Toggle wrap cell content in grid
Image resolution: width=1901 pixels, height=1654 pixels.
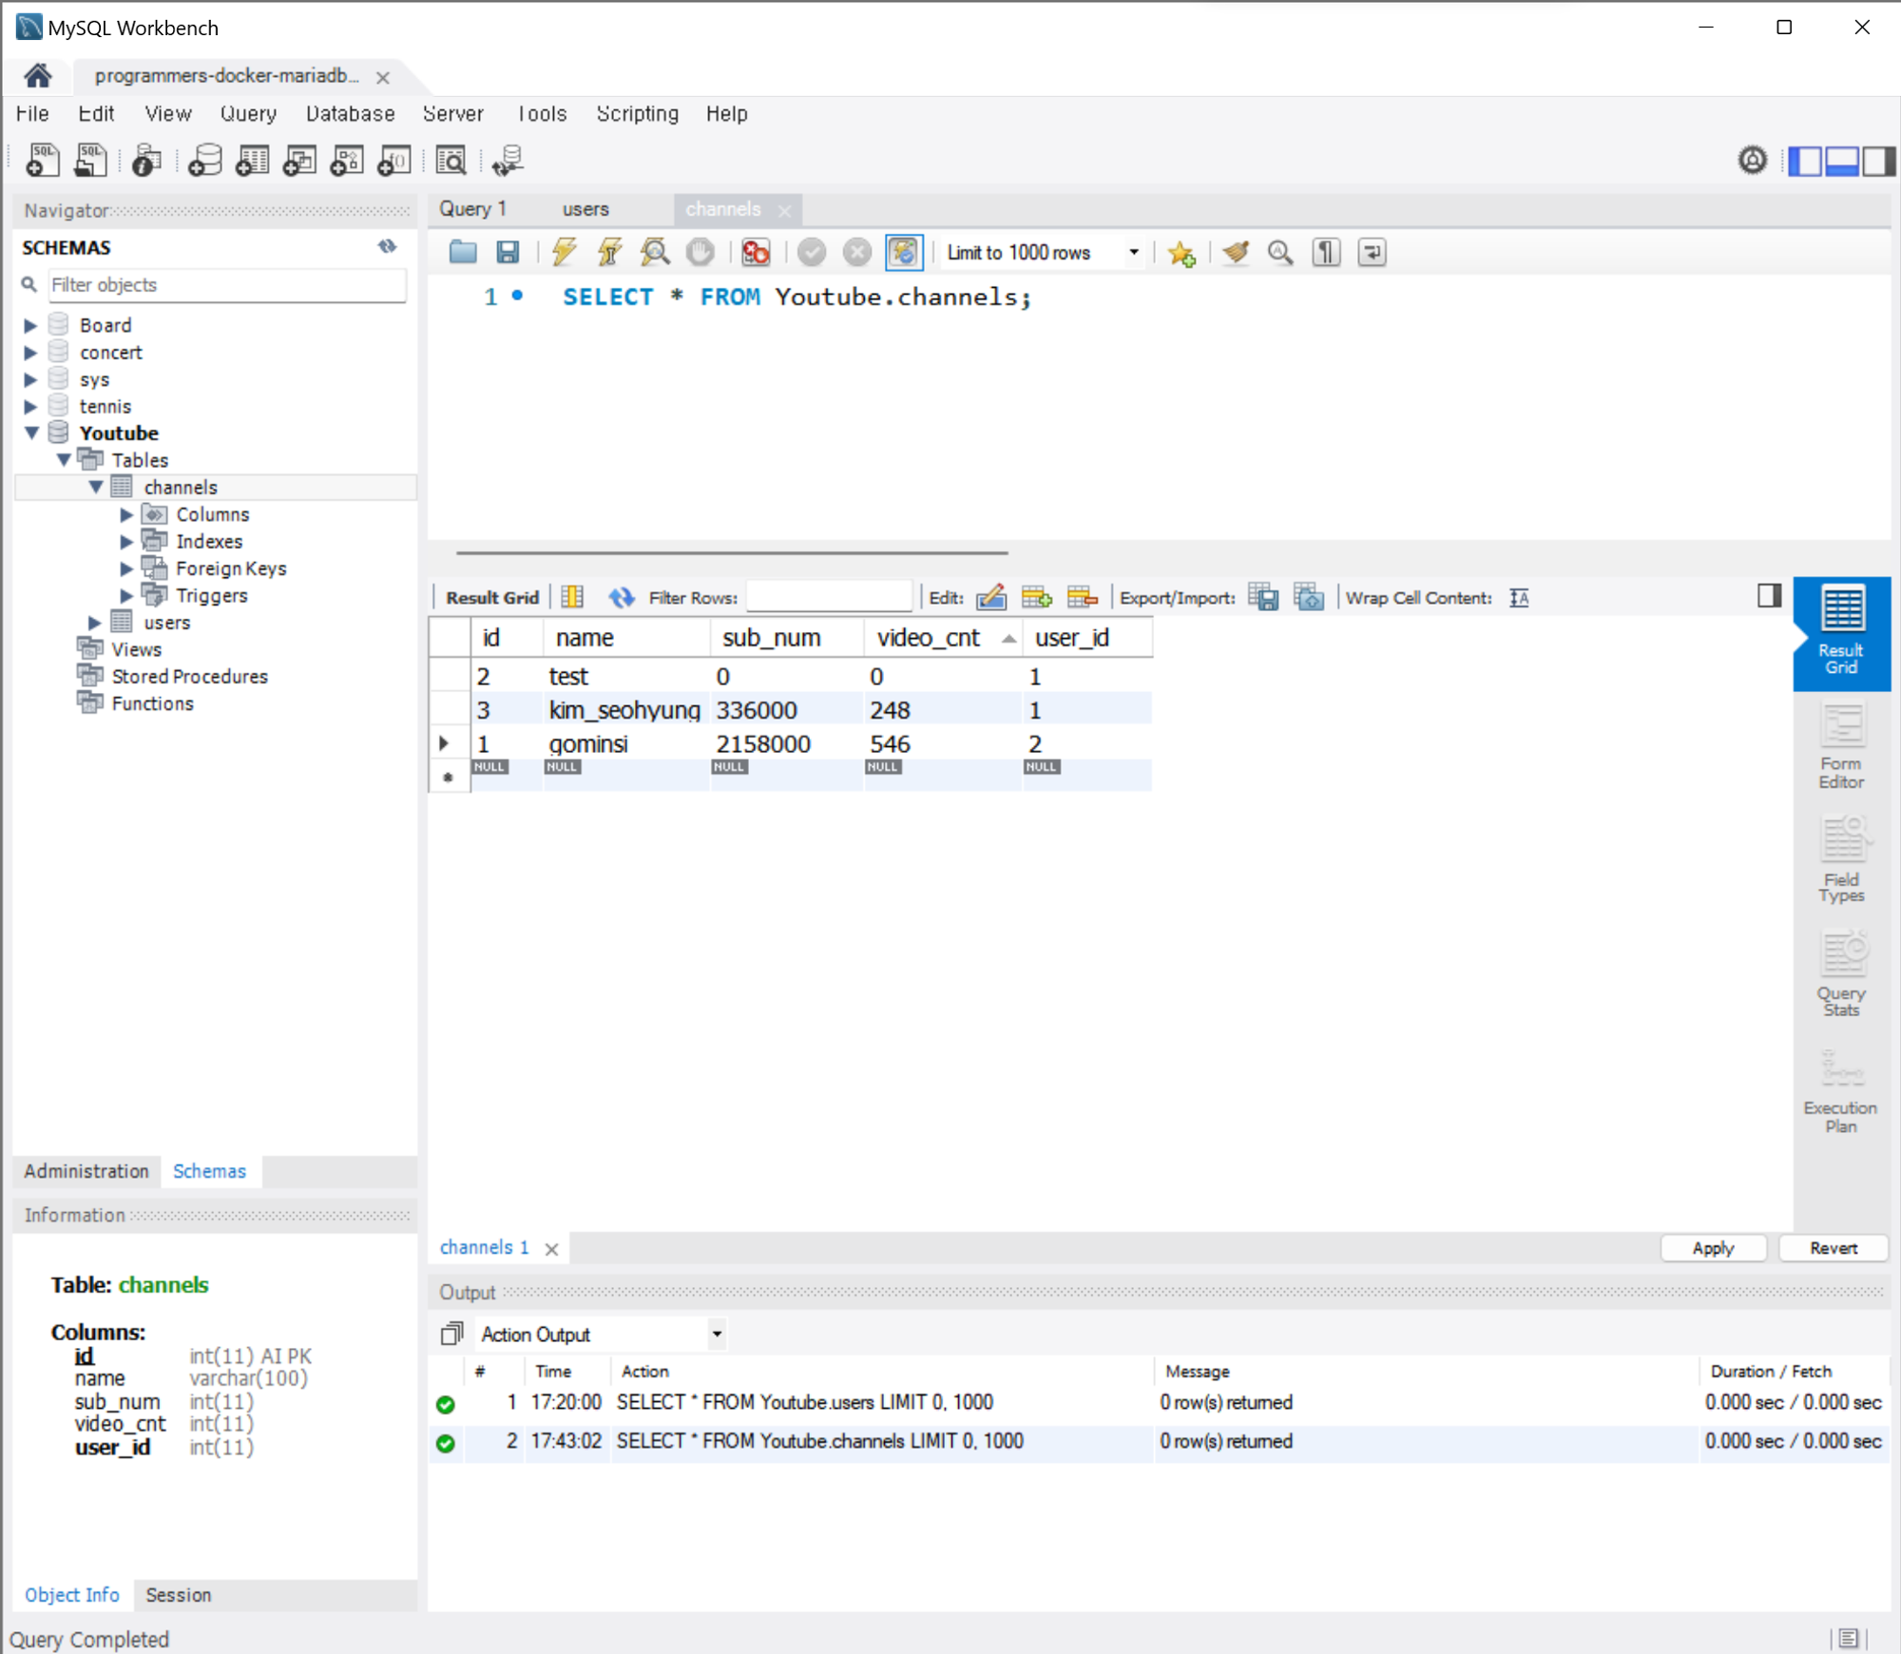tap(1519, 597)
